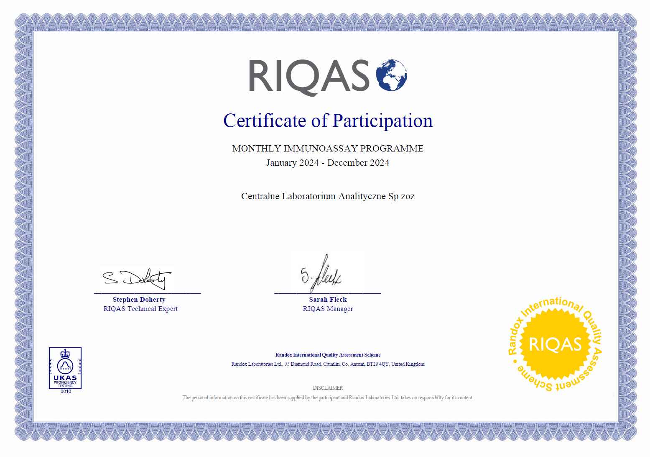Viewport: 650px width, 457px height.
Task: Click the title 'RIQAS Manager'
Action: coord(328,309)
